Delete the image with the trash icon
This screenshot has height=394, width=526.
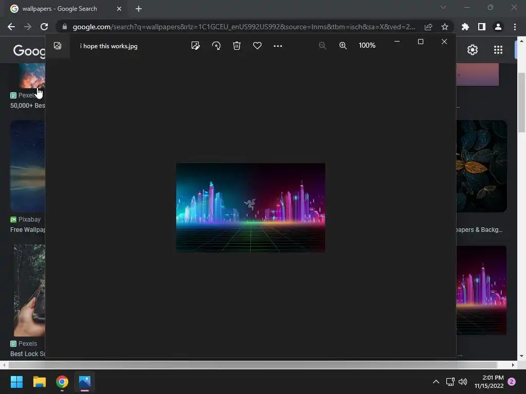[237, 46]
